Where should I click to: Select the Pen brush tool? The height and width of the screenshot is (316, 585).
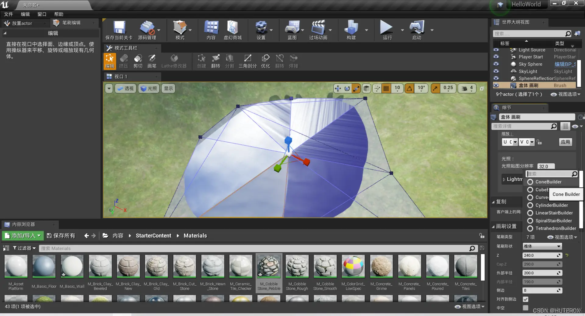(x=152, y=61)
